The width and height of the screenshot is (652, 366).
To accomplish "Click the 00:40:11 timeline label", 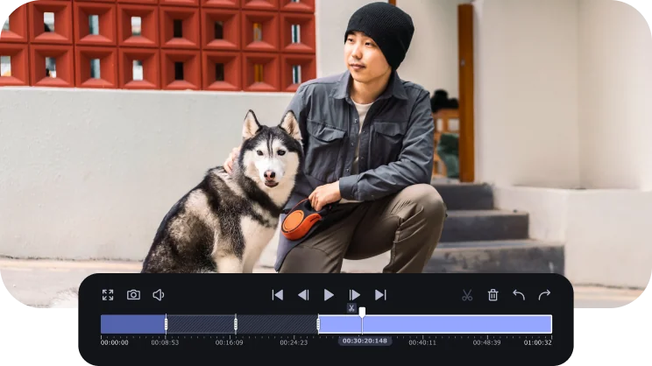I will (422, 342).
